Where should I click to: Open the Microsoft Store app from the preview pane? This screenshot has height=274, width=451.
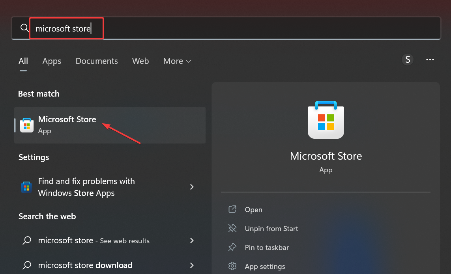coord(253,210)
